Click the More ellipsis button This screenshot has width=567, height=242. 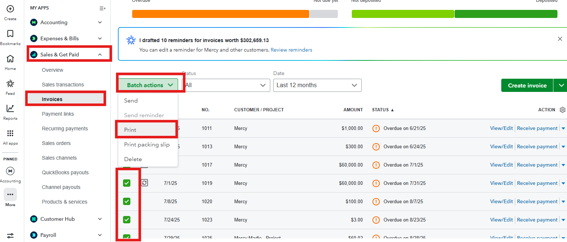(x=10, y=194)
